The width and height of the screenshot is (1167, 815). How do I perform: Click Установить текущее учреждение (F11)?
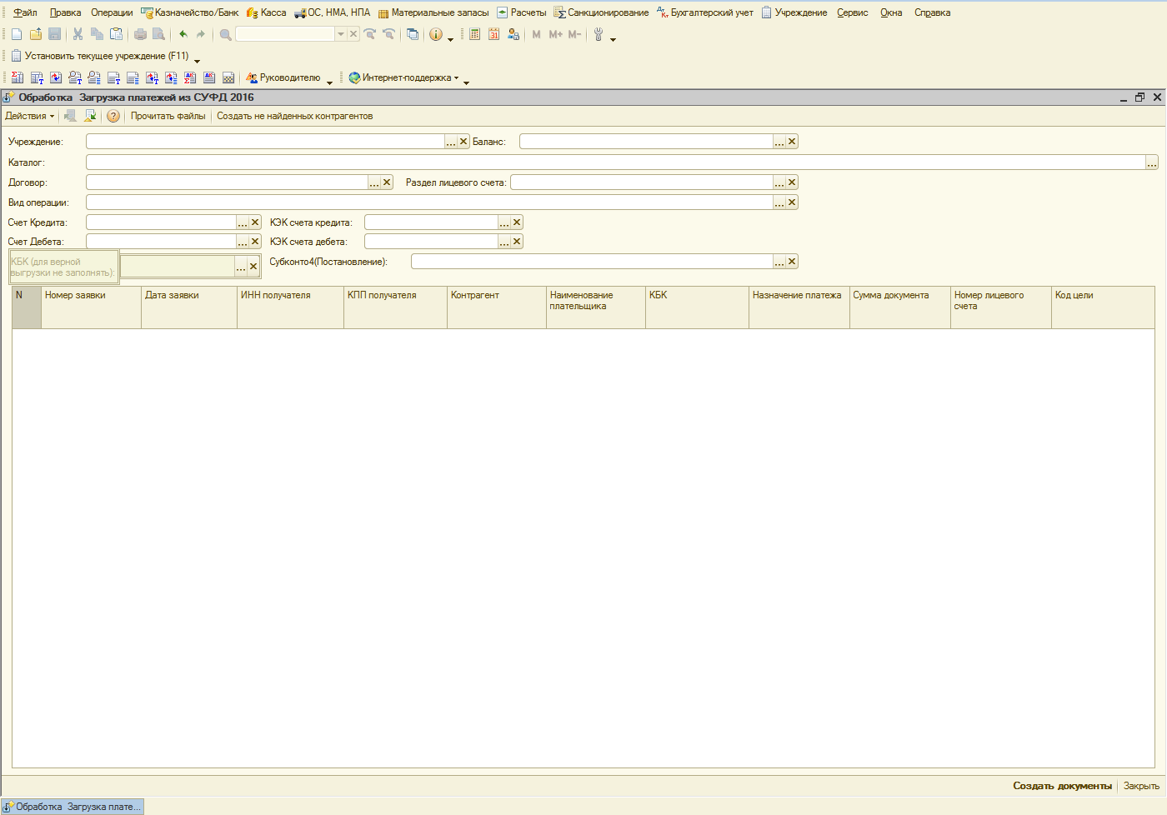100,56
